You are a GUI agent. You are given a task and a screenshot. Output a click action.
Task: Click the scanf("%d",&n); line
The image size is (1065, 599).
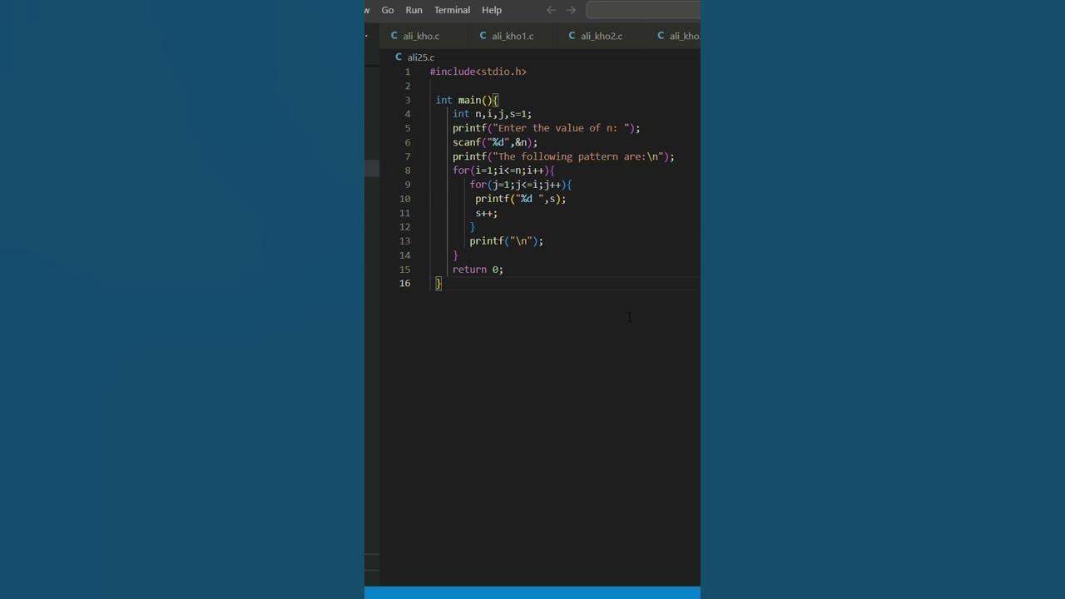(x=495, y=142)
